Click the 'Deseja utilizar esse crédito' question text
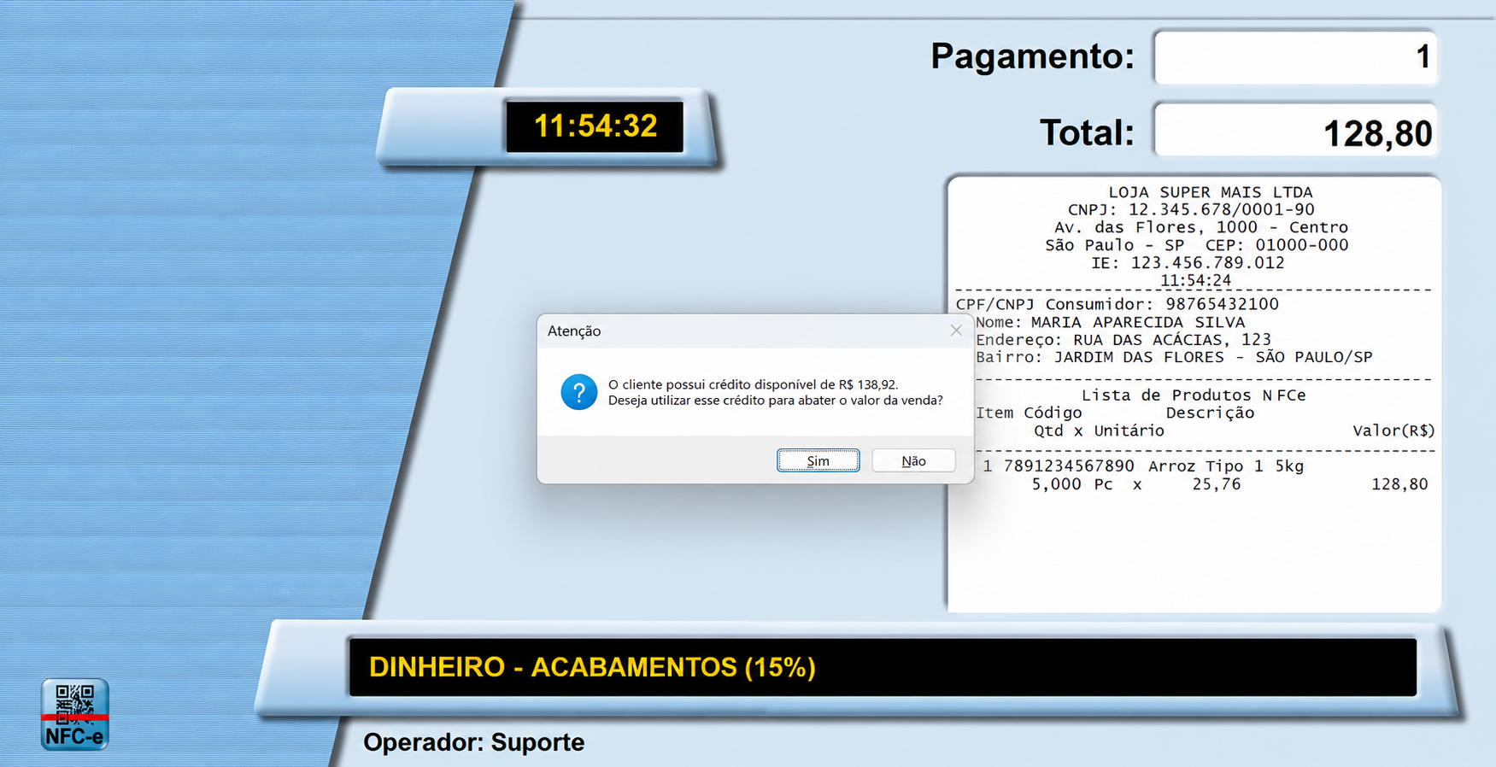This screenshot has height=767, width=1496. coord(775,400)
